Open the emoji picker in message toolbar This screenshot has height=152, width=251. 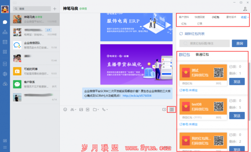(x=65, y=110)
